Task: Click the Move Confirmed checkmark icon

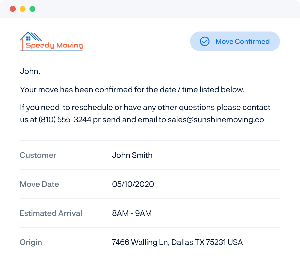Action: coord(205,41)
